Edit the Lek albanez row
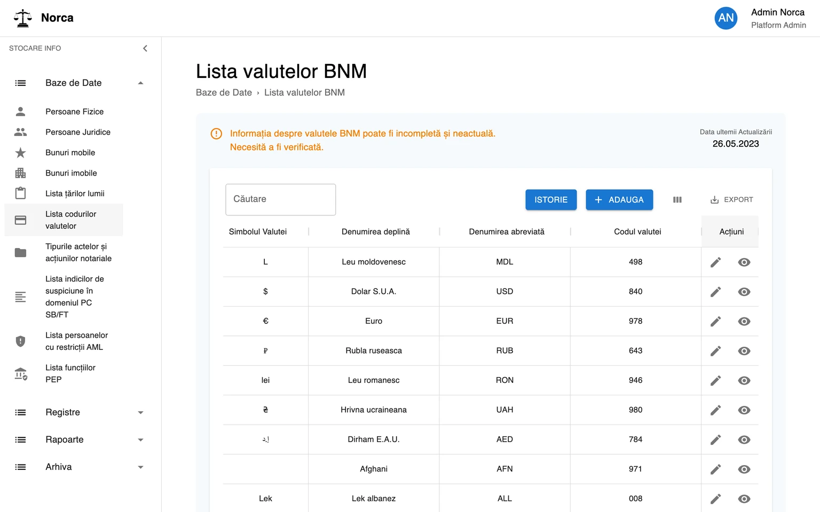This screenshot has width=820, height=512. tap(716, 499)
